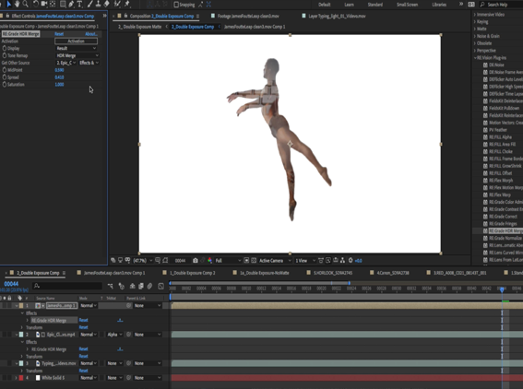Click the RGB channel display icon
This screenshot has width=523, height=389.
[210, 260]
